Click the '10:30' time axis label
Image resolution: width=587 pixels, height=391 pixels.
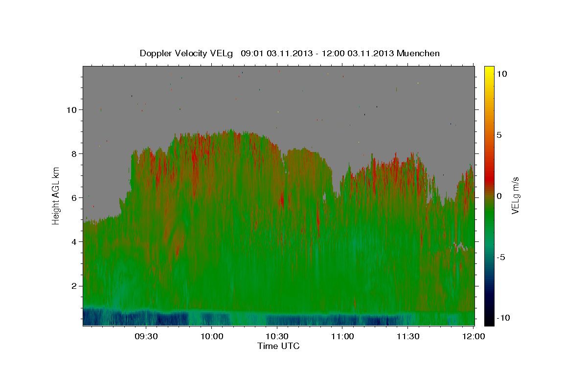[x=277, y=337]
